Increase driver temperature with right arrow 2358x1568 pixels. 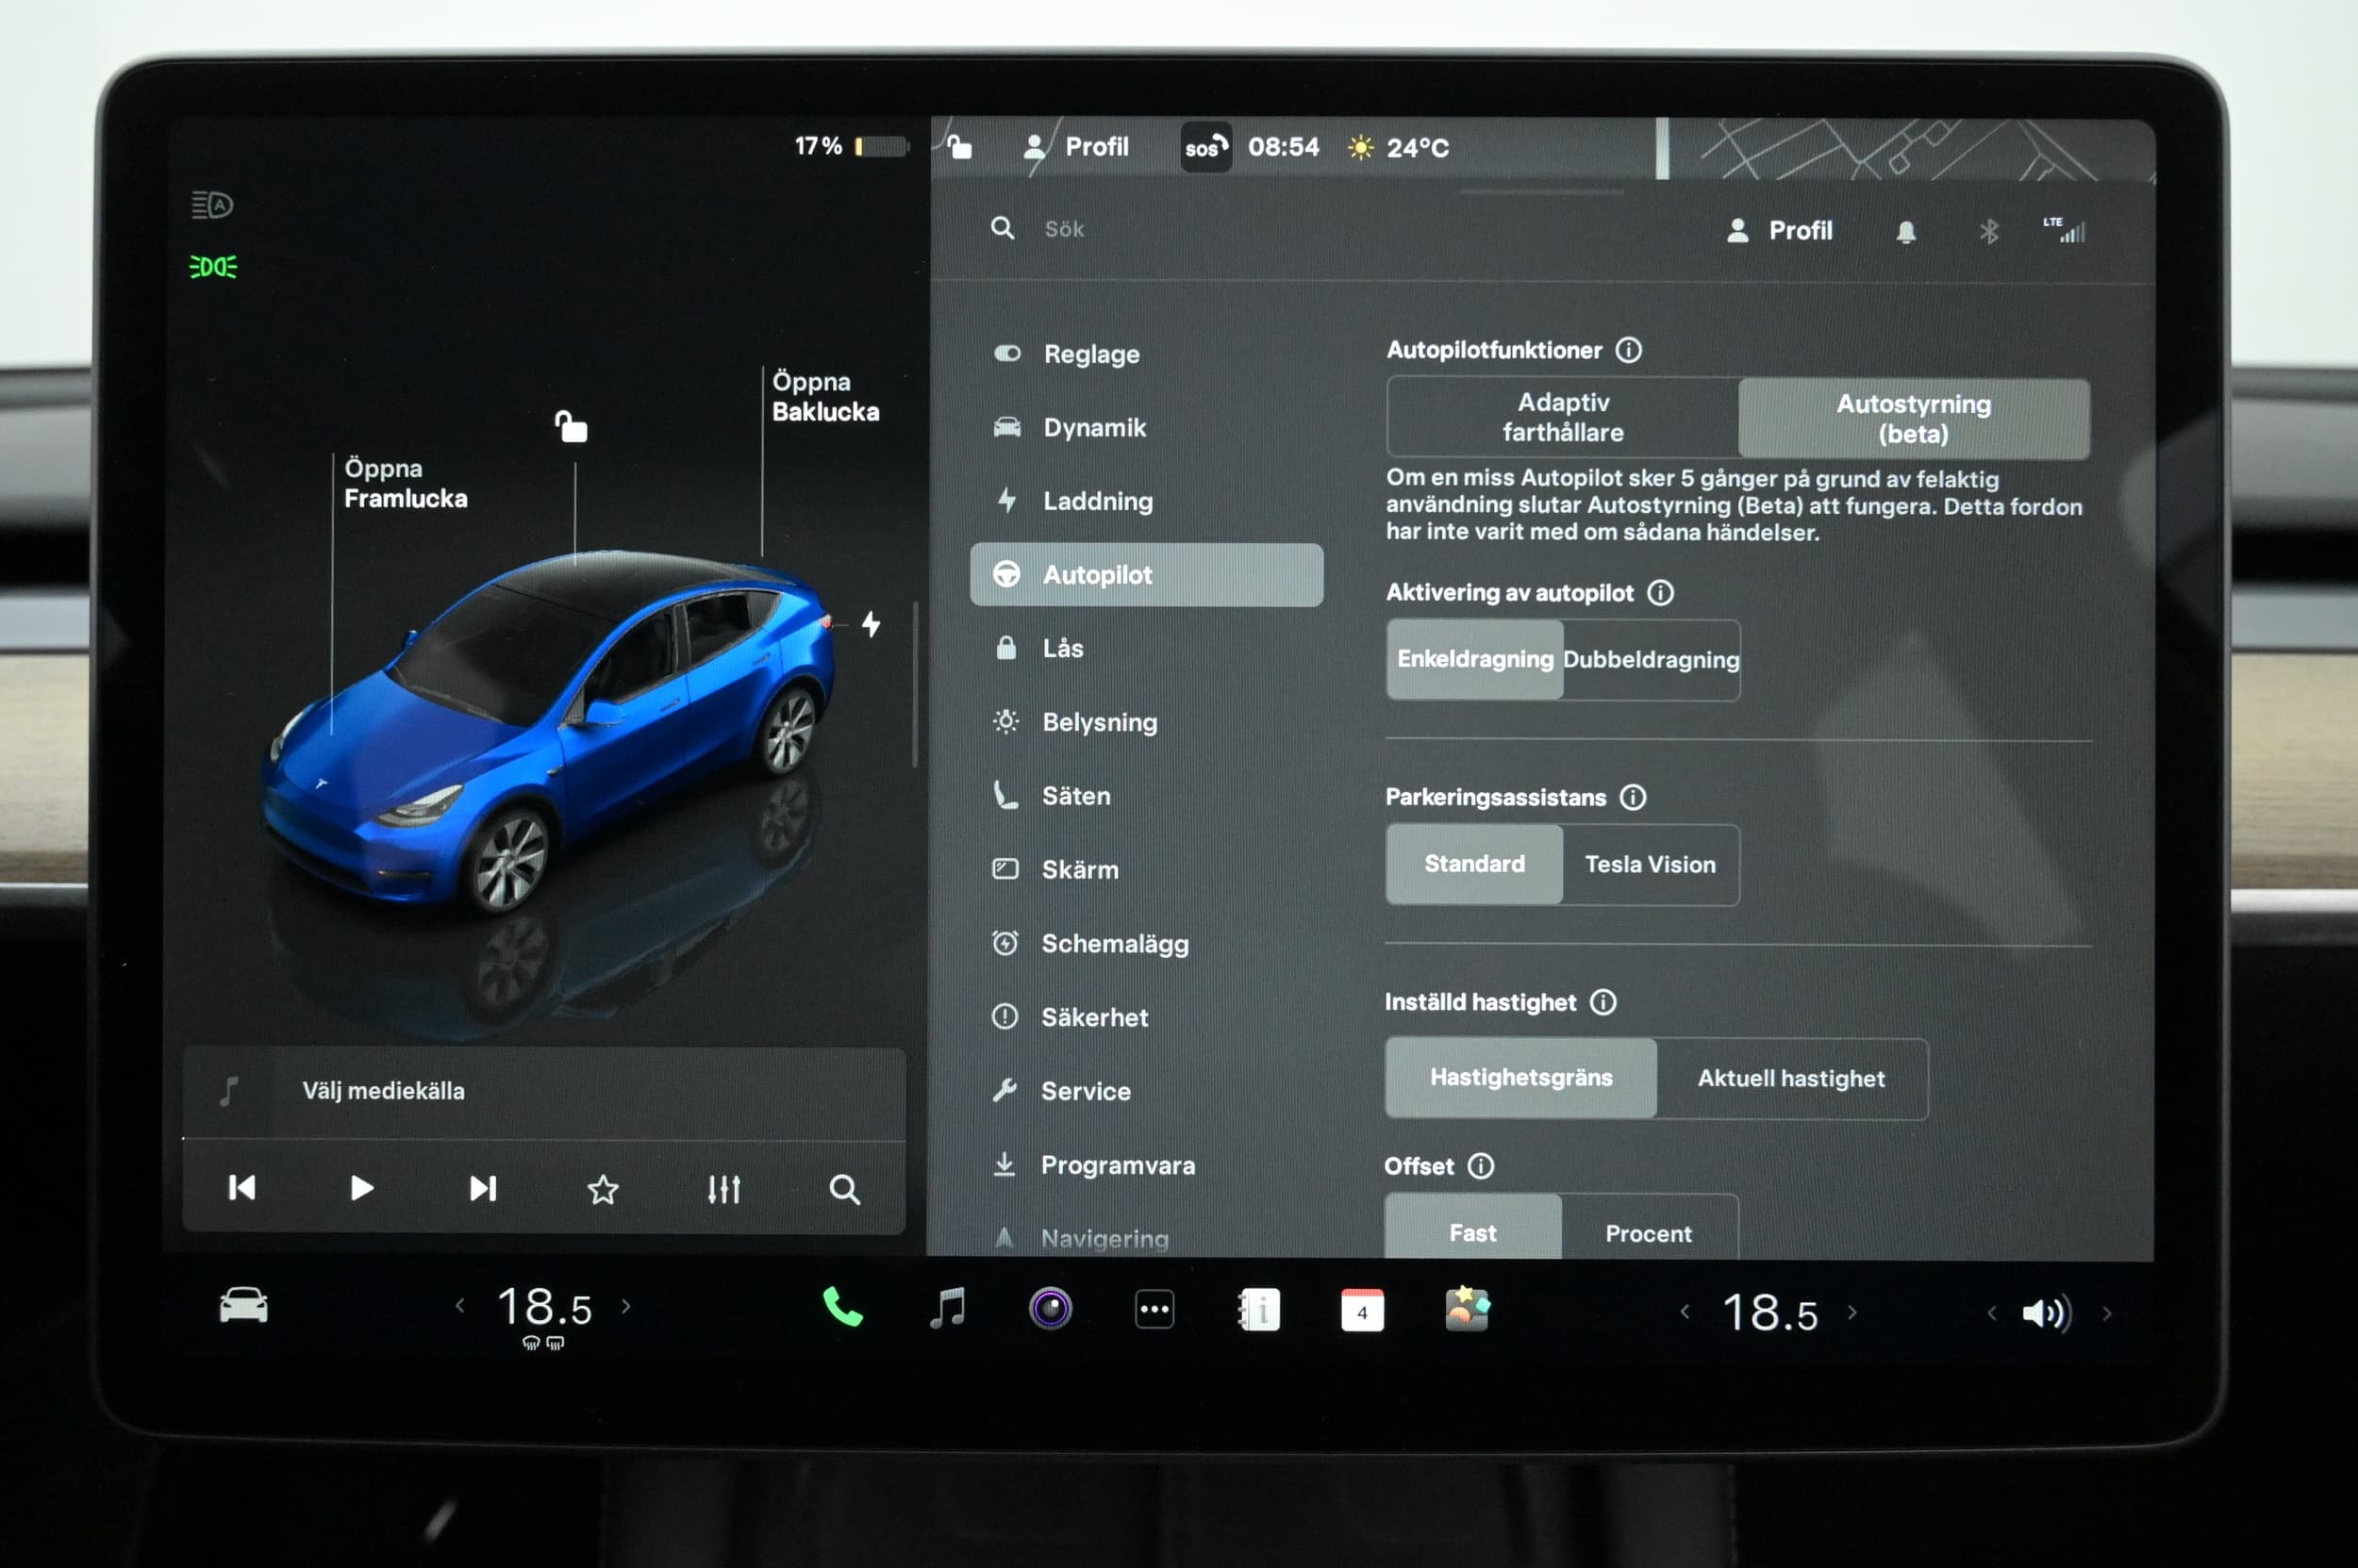point(626,1306)
